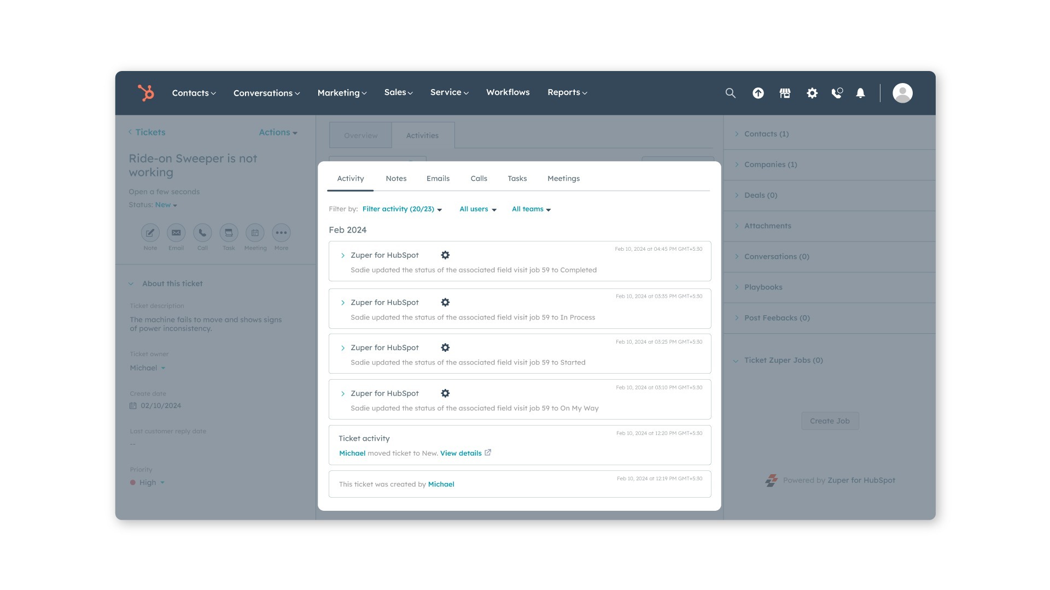Click Michael link in ticket created entry

point(441,484)
